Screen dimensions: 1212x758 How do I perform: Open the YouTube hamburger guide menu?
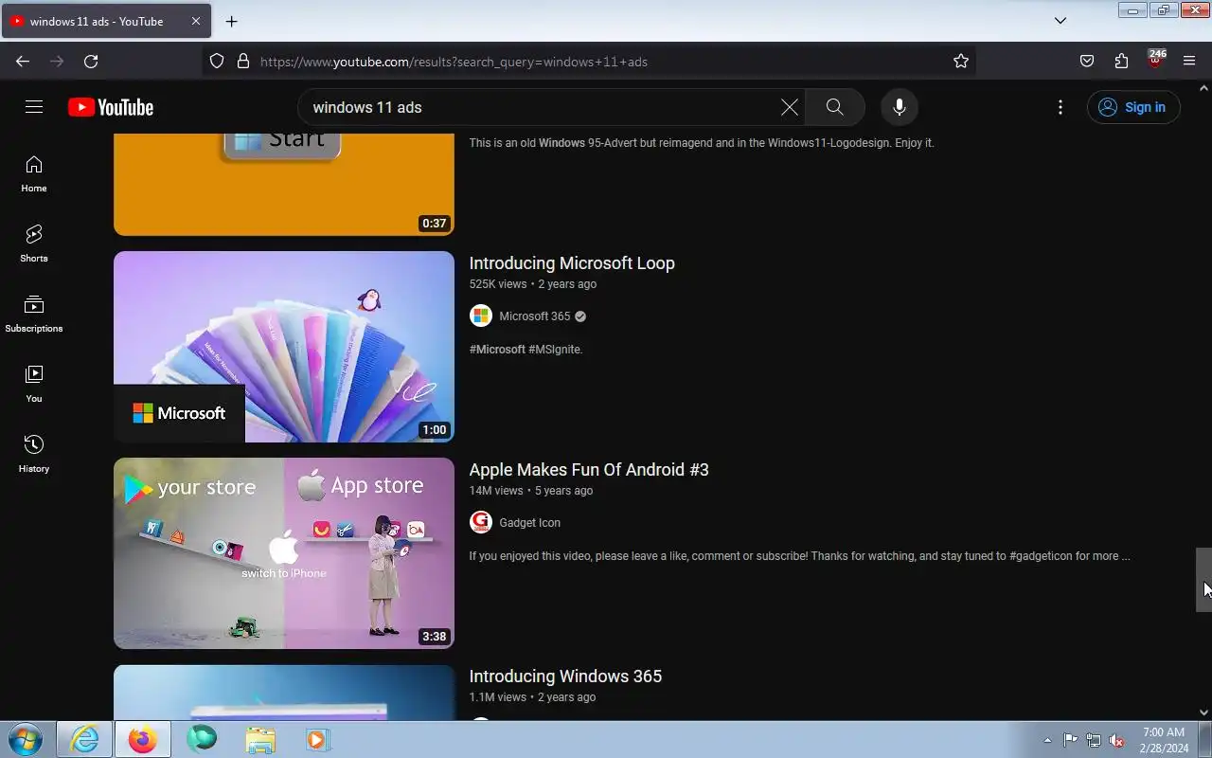(34, 107)
